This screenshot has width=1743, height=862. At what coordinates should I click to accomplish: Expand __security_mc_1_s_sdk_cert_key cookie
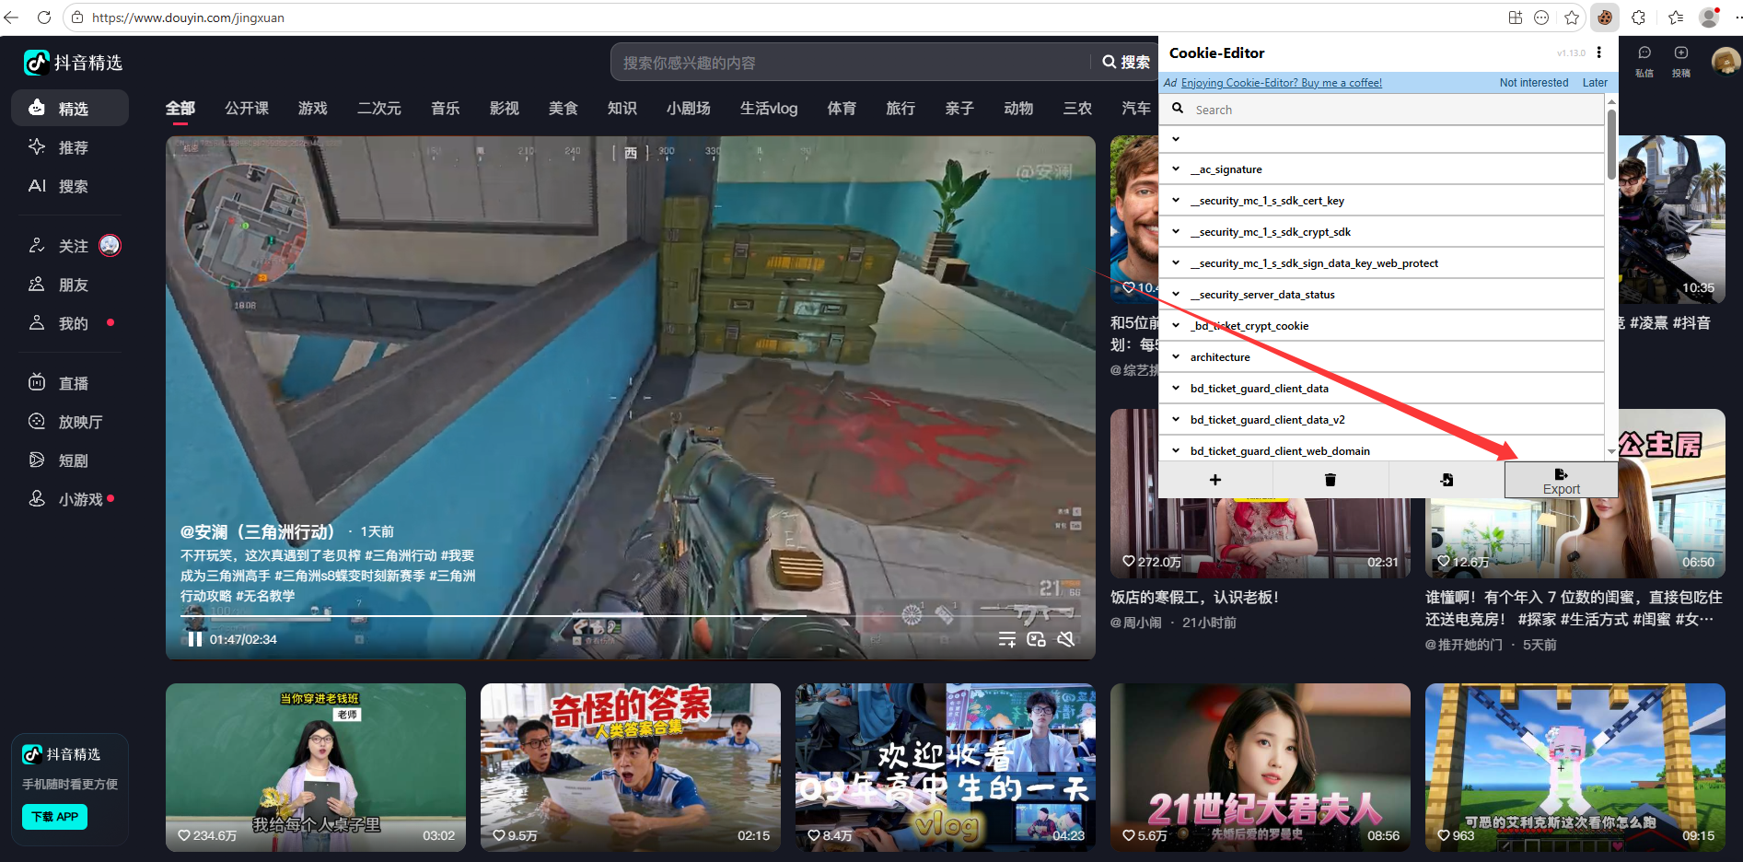pyautogui.click(x=1381, y=201)
